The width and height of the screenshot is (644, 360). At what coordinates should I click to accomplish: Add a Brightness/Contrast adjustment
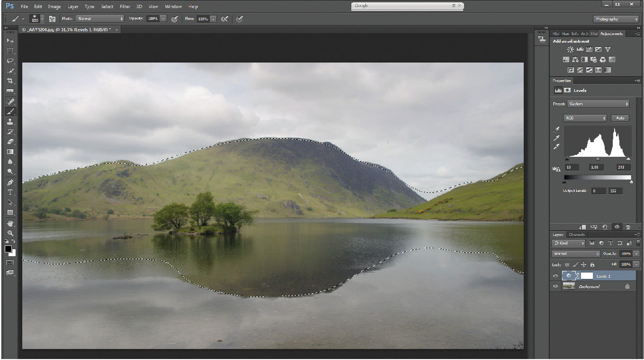click(570, 49)
